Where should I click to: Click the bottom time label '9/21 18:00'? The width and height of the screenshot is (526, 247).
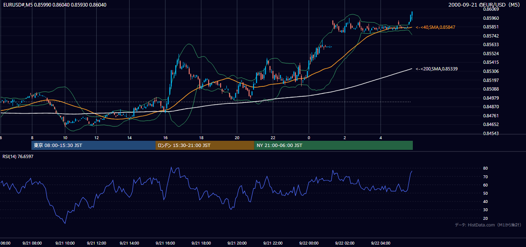[201, 243]
